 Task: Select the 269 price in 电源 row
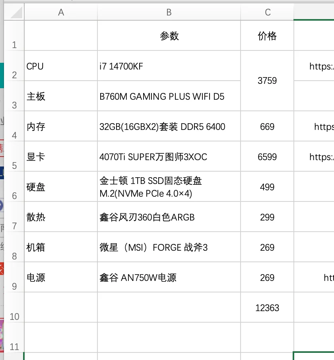click(267, 277)
